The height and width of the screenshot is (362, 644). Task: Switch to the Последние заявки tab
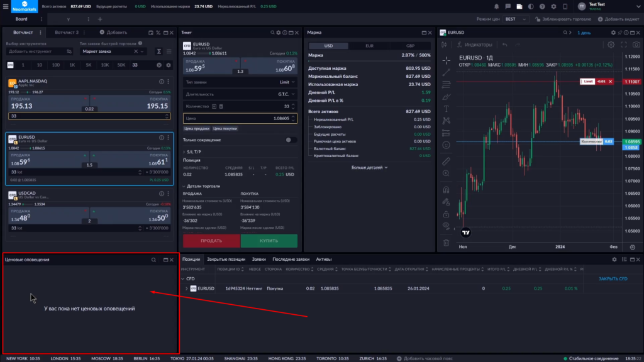(291, 260)
